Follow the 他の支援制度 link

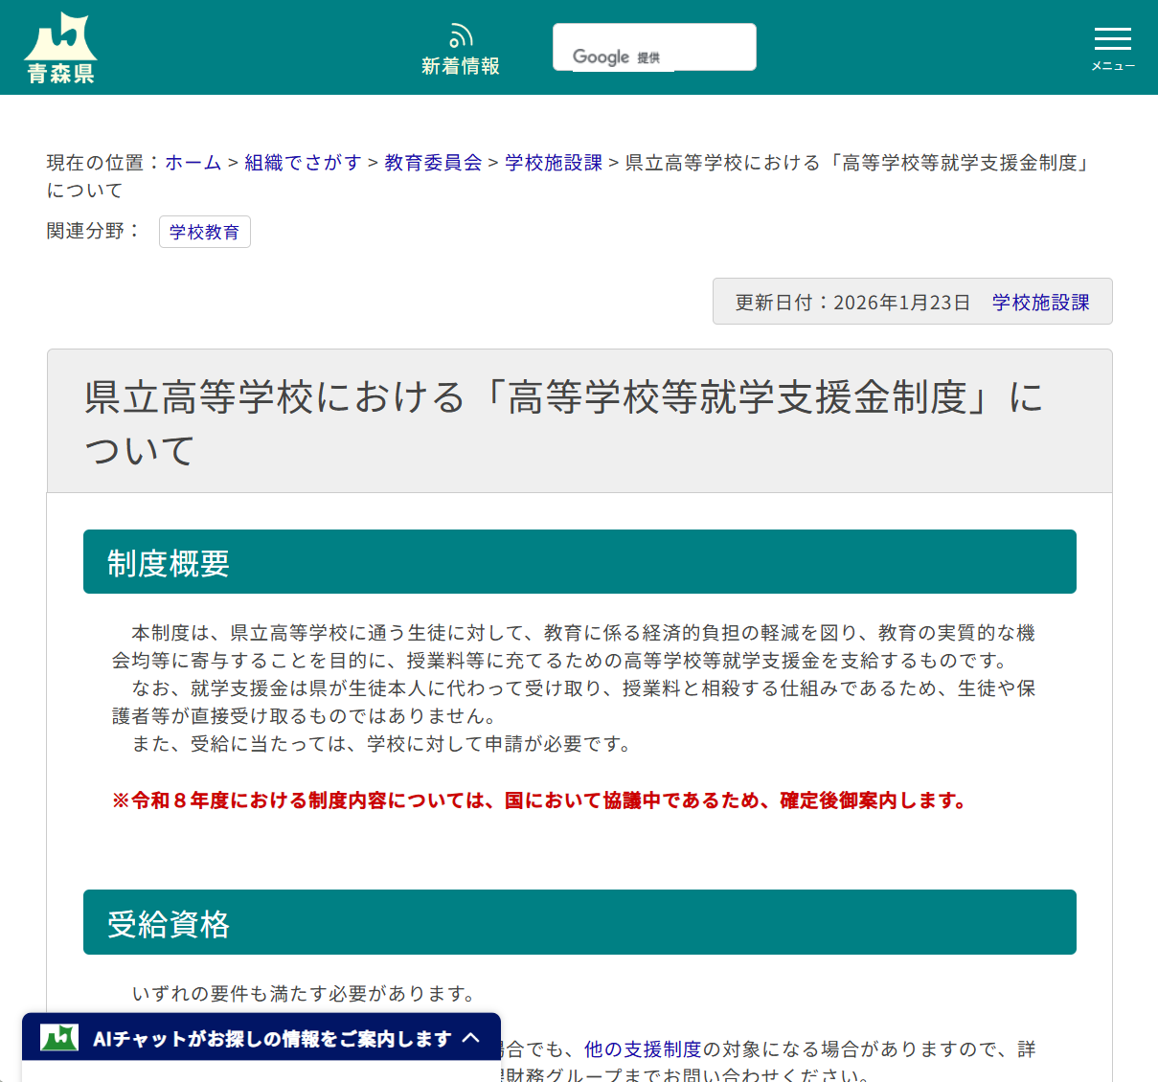(x=642, y=1049)
